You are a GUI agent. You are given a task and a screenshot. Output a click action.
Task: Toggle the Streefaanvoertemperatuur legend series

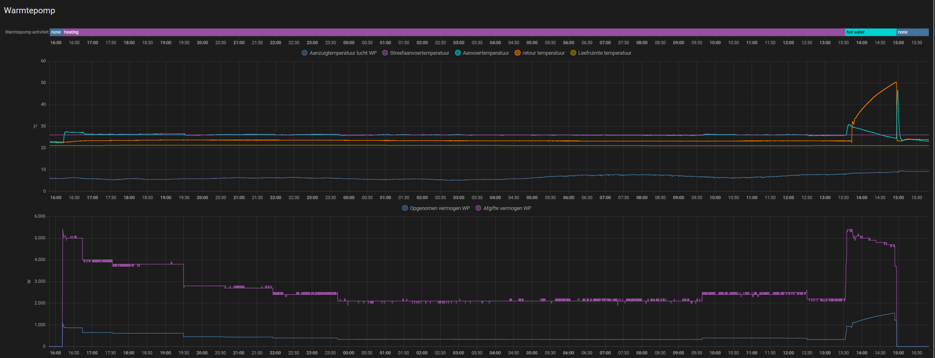(416, 53)
